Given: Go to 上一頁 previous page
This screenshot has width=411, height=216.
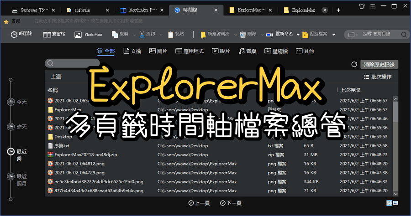Looking at the screenshot, I should pyautogui.click(x=199, y=203).
